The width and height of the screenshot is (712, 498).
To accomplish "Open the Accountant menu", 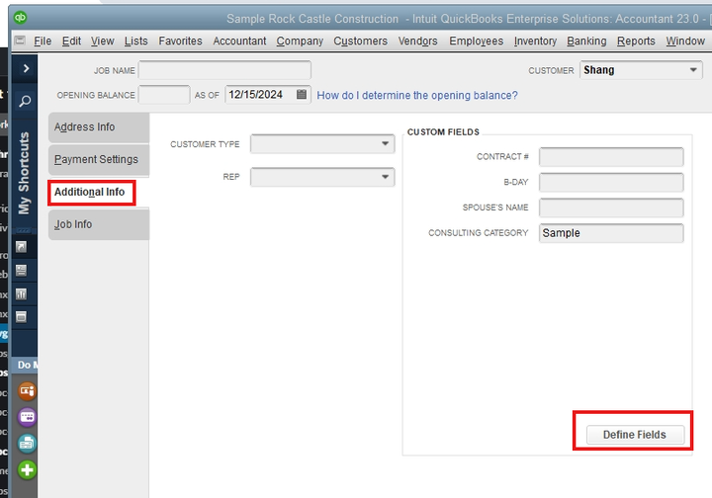I will [239, 41].
